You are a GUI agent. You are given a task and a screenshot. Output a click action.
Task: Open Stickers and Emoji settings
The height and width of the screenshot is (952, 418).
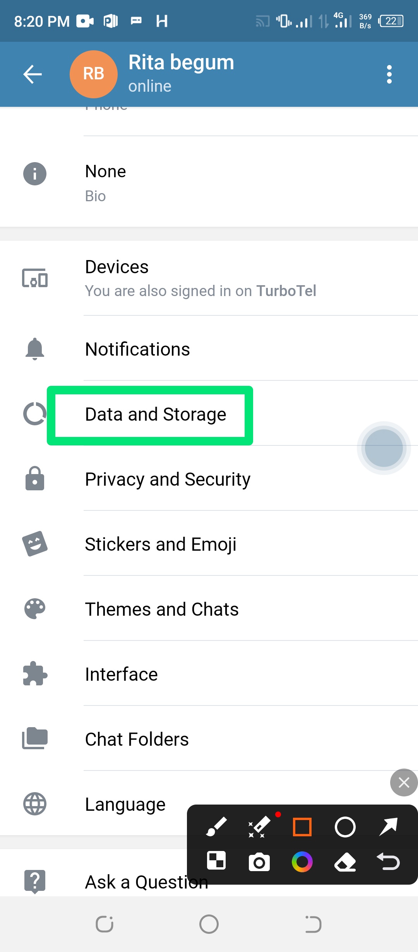pyautogui.click(x=161, y=544)
